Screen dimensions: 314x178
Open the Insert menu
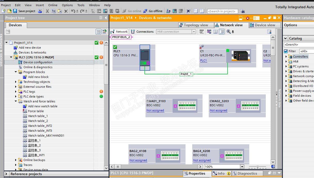click(40, 5)
